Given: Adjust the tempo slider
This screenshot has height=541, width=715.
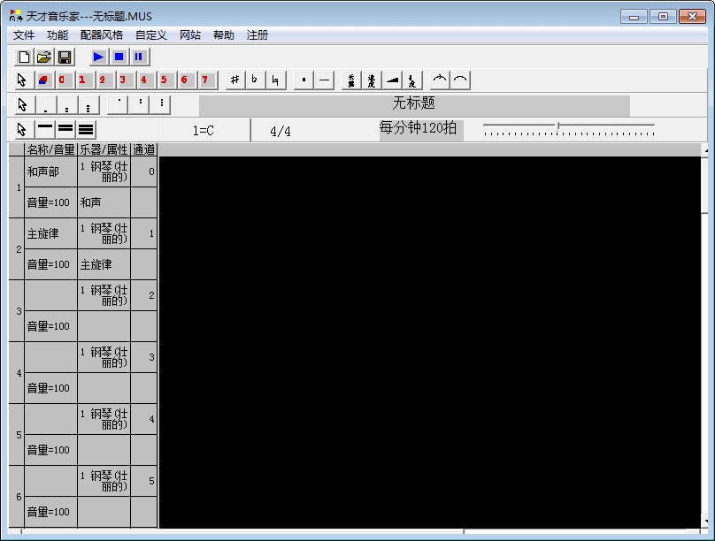Looking at the screenshot, I should click(557, 126).
